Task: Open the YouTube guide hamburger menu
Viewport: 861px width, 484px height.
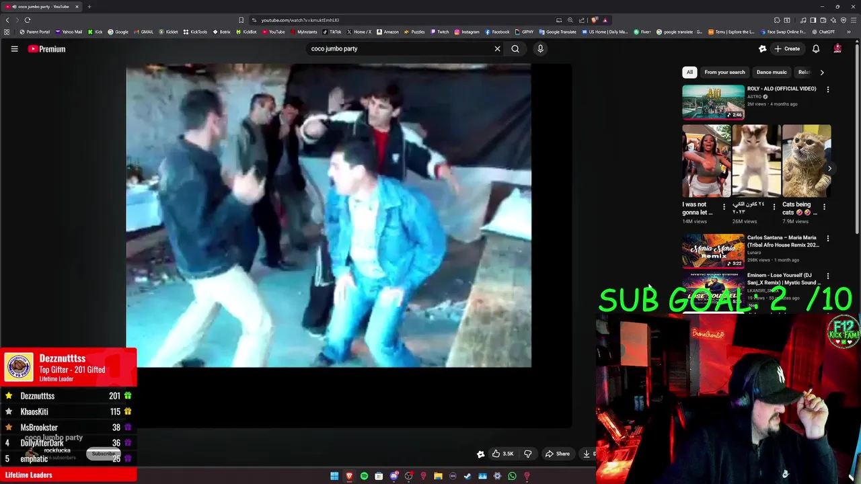Action: pos(14,48)
